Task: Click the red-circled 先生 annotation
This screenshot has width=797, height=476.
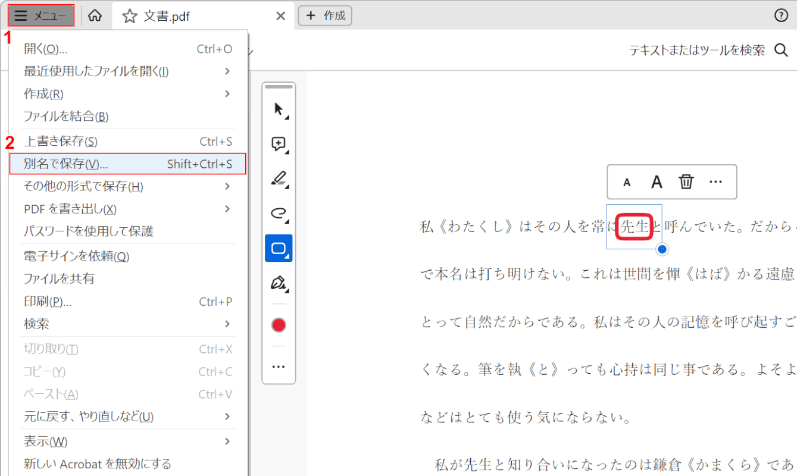Action: coord(635,227)
